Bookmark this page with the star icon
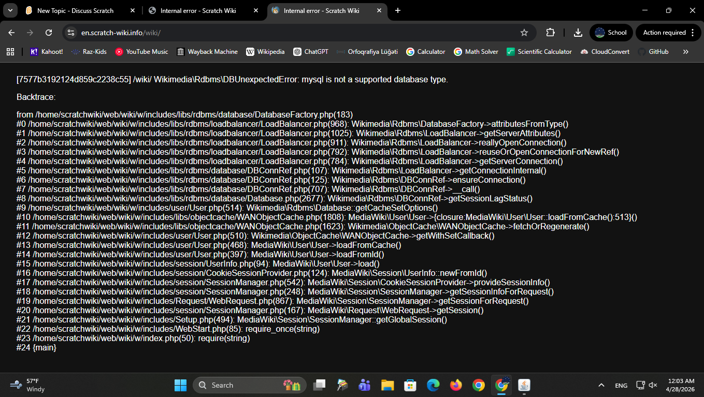 pos(524,33)
